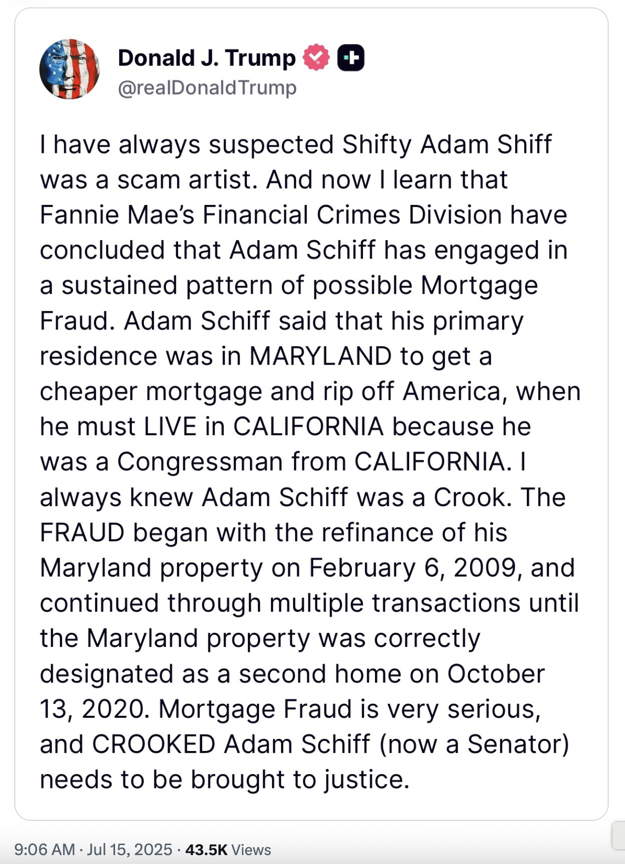Viewport: 625px width, 864px height.
Task: Click the capitalized word CROOKED
Action: (153, 745)
